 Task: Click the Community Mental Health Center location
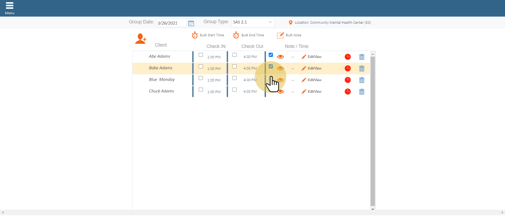coord(332,23)
